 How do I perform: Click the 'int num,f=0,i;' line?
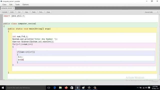tap(20, 36)
